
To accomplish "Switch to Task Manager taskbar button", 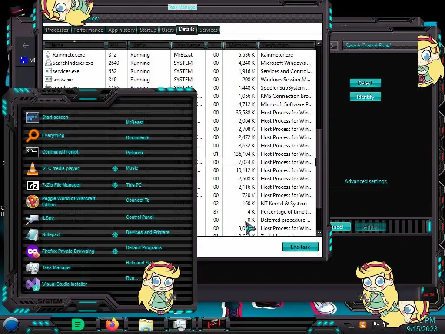I will pyautogui.click(x=180, y=324).
